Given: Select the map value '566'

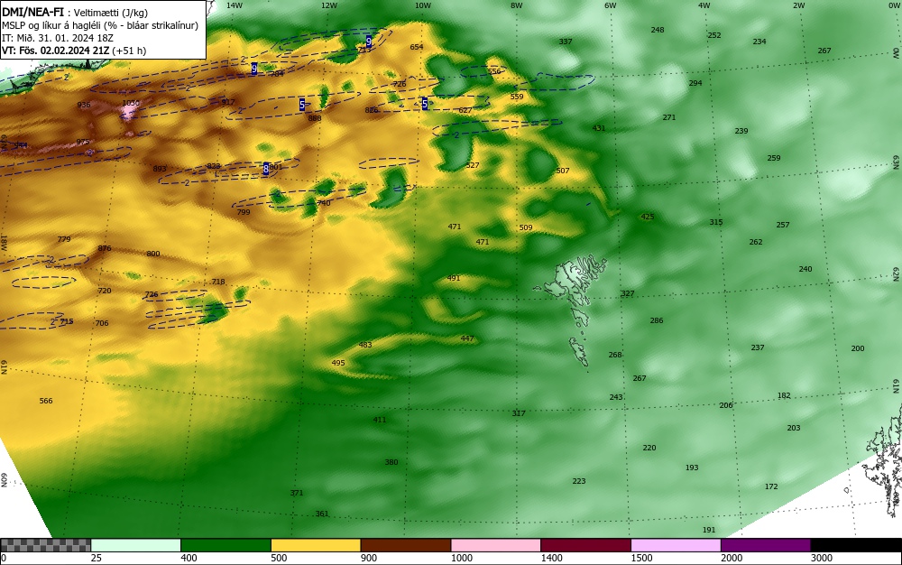Looking at the screenshot, I should (x=46, y=401).
